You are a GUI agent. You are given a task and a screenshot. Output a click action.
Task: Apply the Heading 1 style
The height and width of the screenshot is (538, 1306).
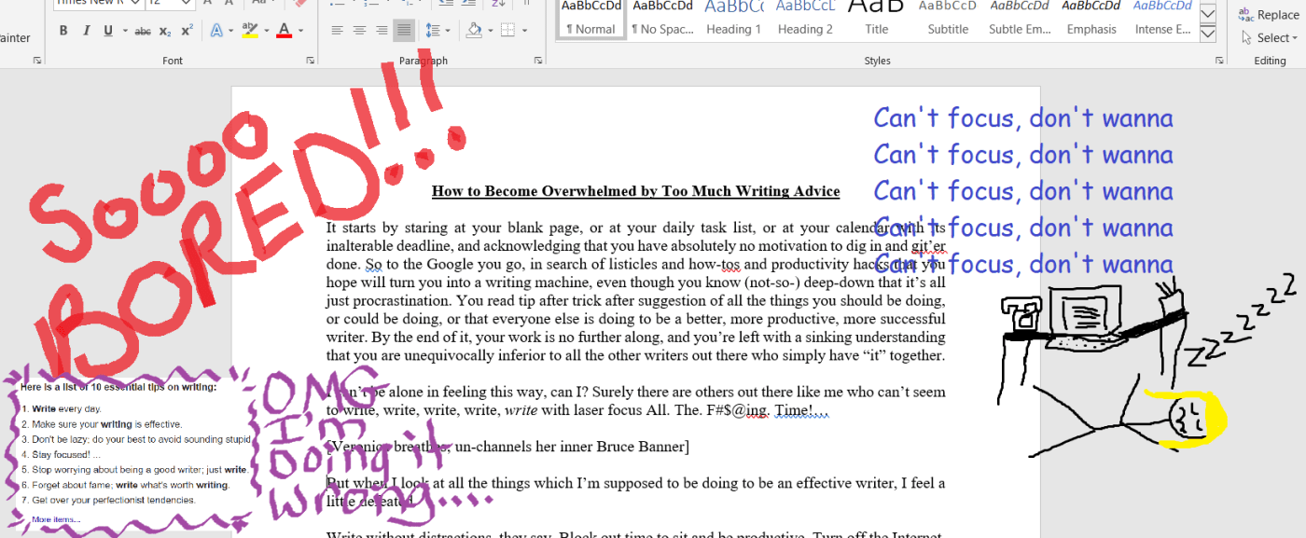point(733,19)
